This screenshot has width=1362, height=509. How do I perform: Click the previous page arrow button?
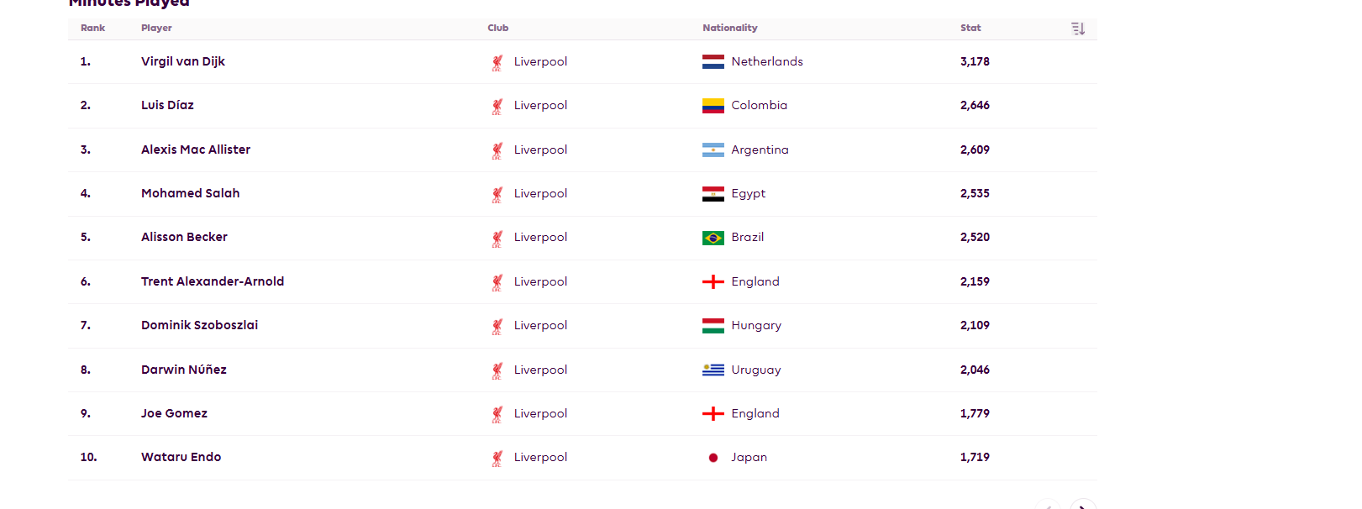click(1048, 505)
